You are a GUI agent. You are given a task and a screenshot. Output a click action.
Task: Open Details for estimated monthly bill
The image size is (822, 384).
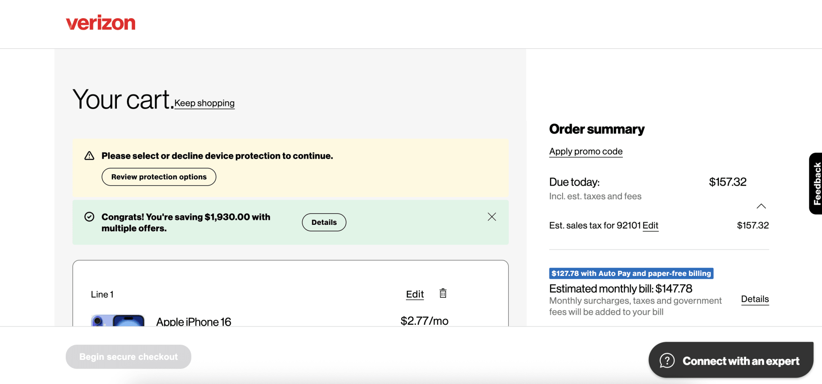point(754,299)
